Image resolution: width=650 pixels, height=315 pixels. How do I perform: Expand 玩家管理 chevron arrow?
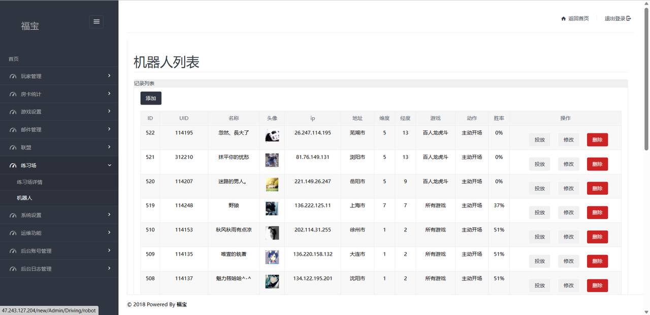coord(109,76)
